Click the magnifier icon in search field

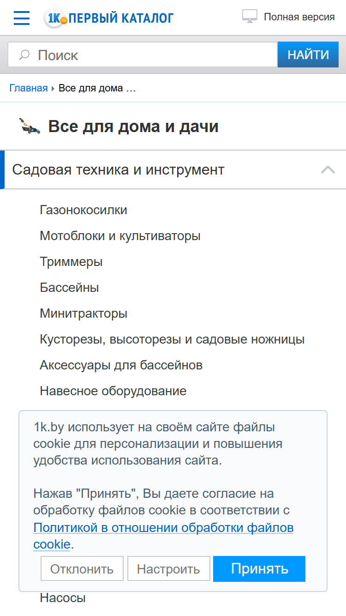(x=24, y=55)
